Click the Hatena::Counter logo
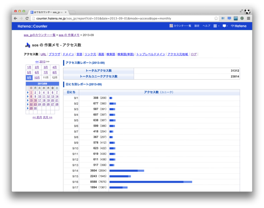This screenshot has height=208, width=264. click(x=33, y=26)
